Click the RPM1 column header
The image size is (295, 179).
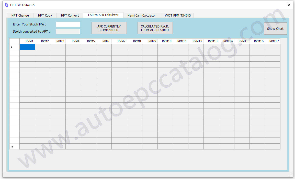27,41
